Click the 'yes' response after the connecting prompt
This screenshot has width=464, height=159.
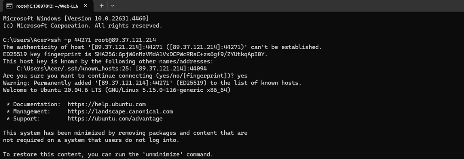[x=242, y=76]
